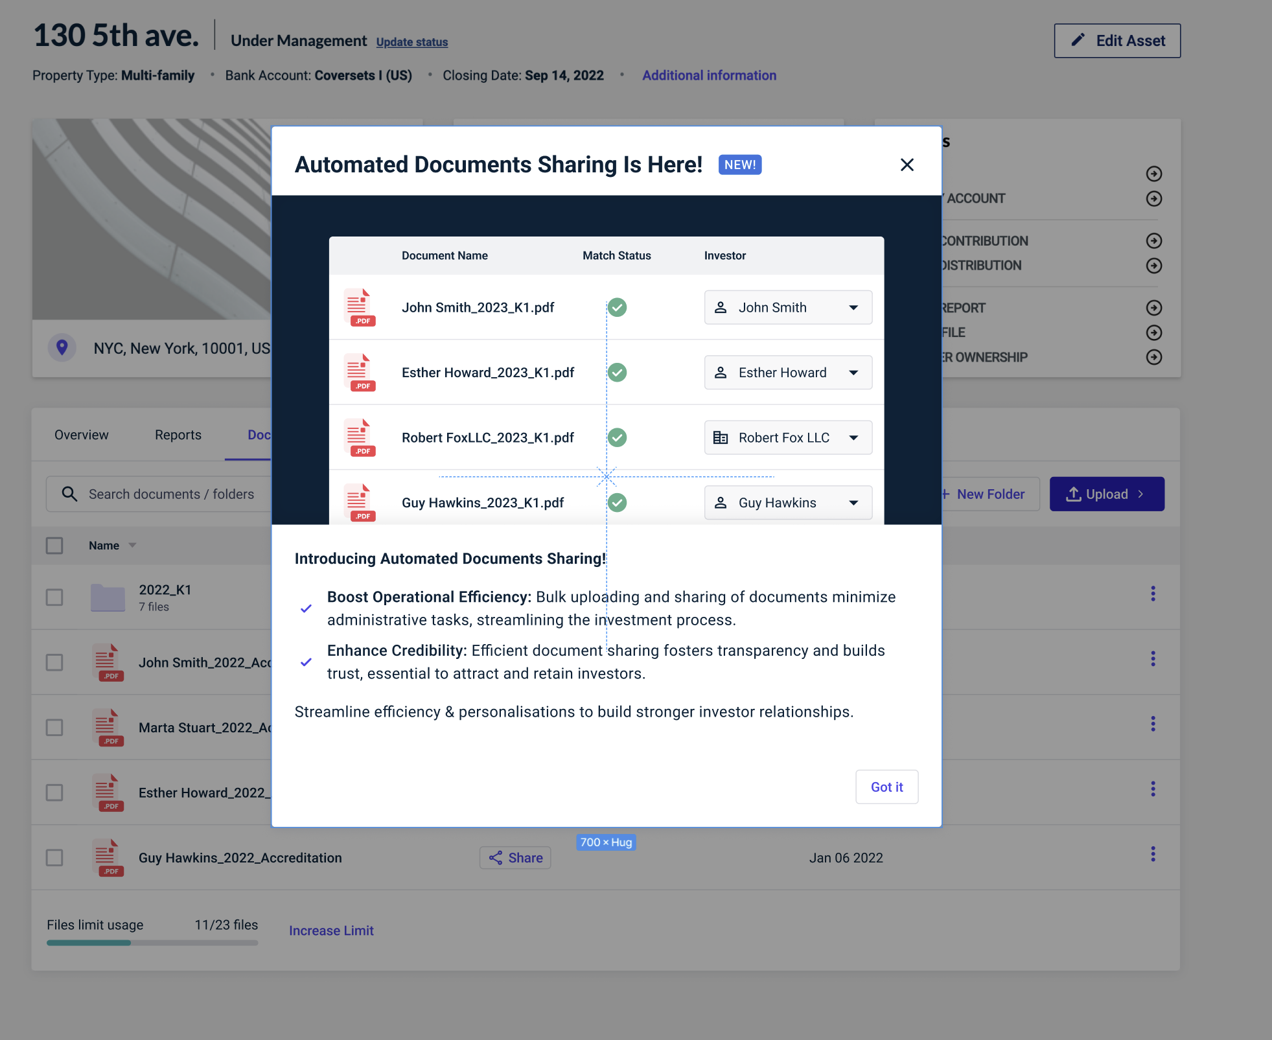Click arrow icon next to CONTRIBUTION

[x=1153, y=241]
